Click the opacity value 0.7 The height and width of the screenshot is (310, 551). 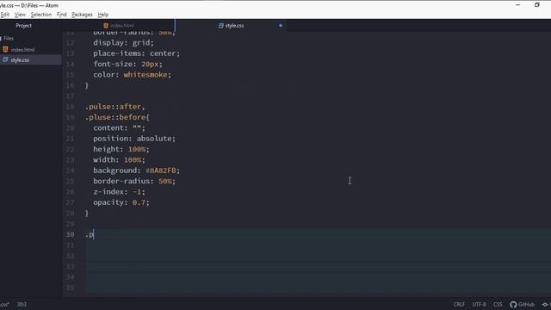139,202
